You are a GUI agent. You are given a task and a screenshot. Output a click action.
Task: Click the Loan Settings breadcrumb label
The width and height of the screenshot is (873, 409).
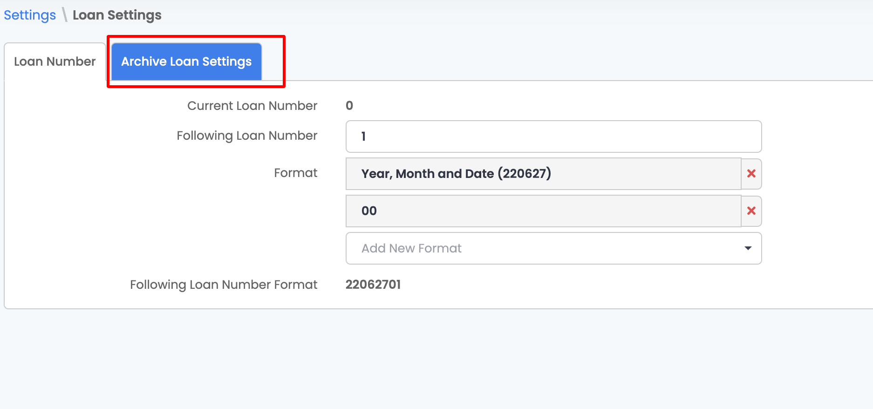click(117, 14)
